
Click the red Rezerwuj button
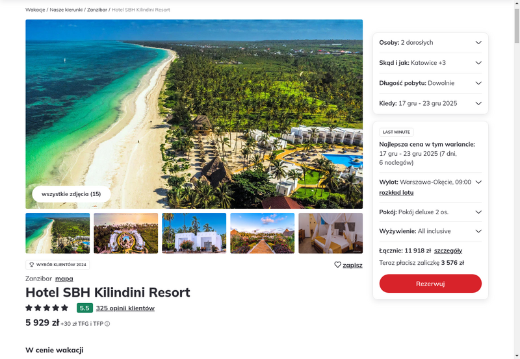point(430,284)
